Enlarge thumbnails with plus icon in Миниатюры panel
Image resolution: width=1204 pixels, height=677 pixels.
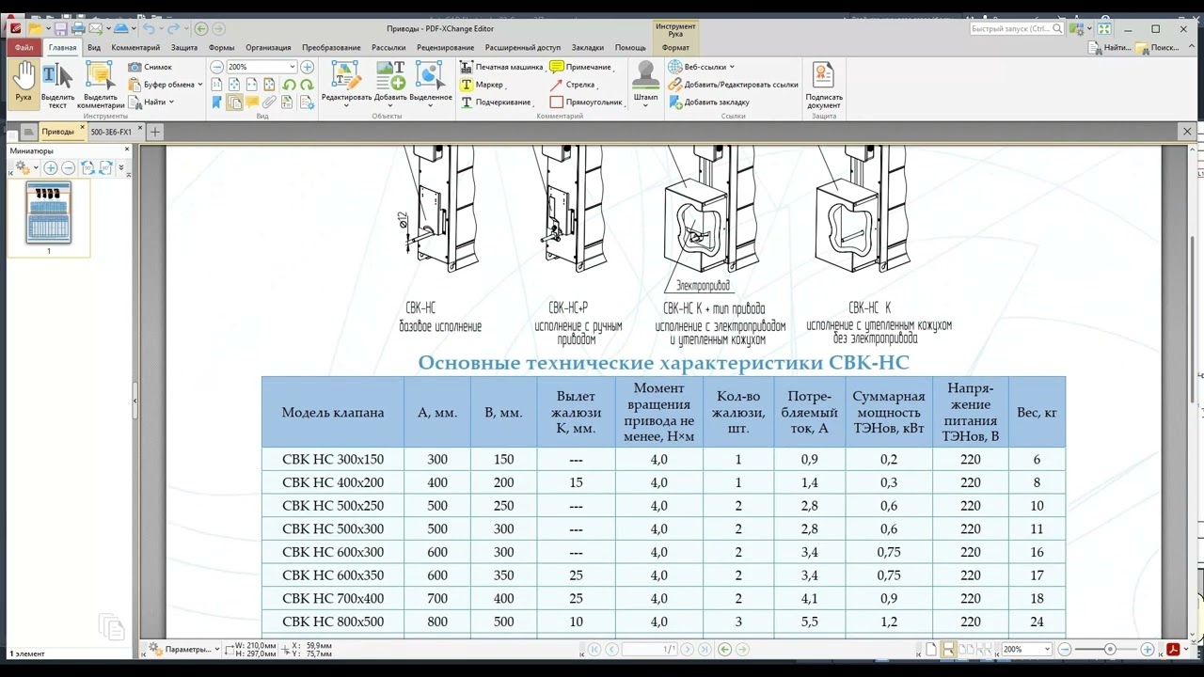(x=51, y=167)
